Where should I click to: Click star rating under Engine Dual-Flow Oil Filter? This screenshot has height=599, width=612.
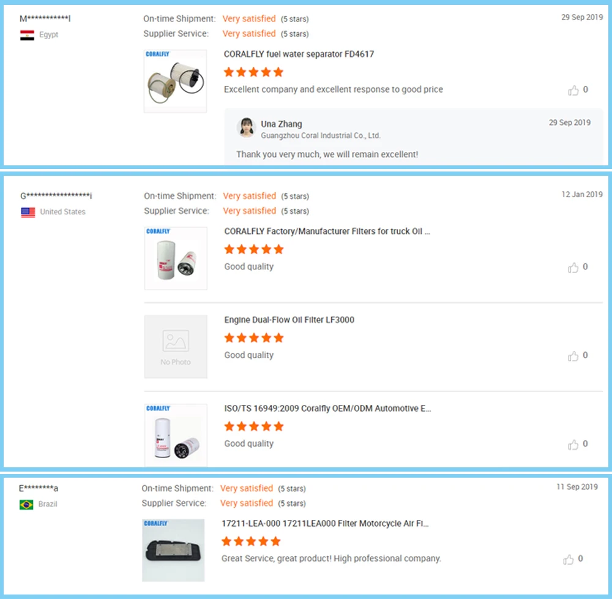(253, 338)
